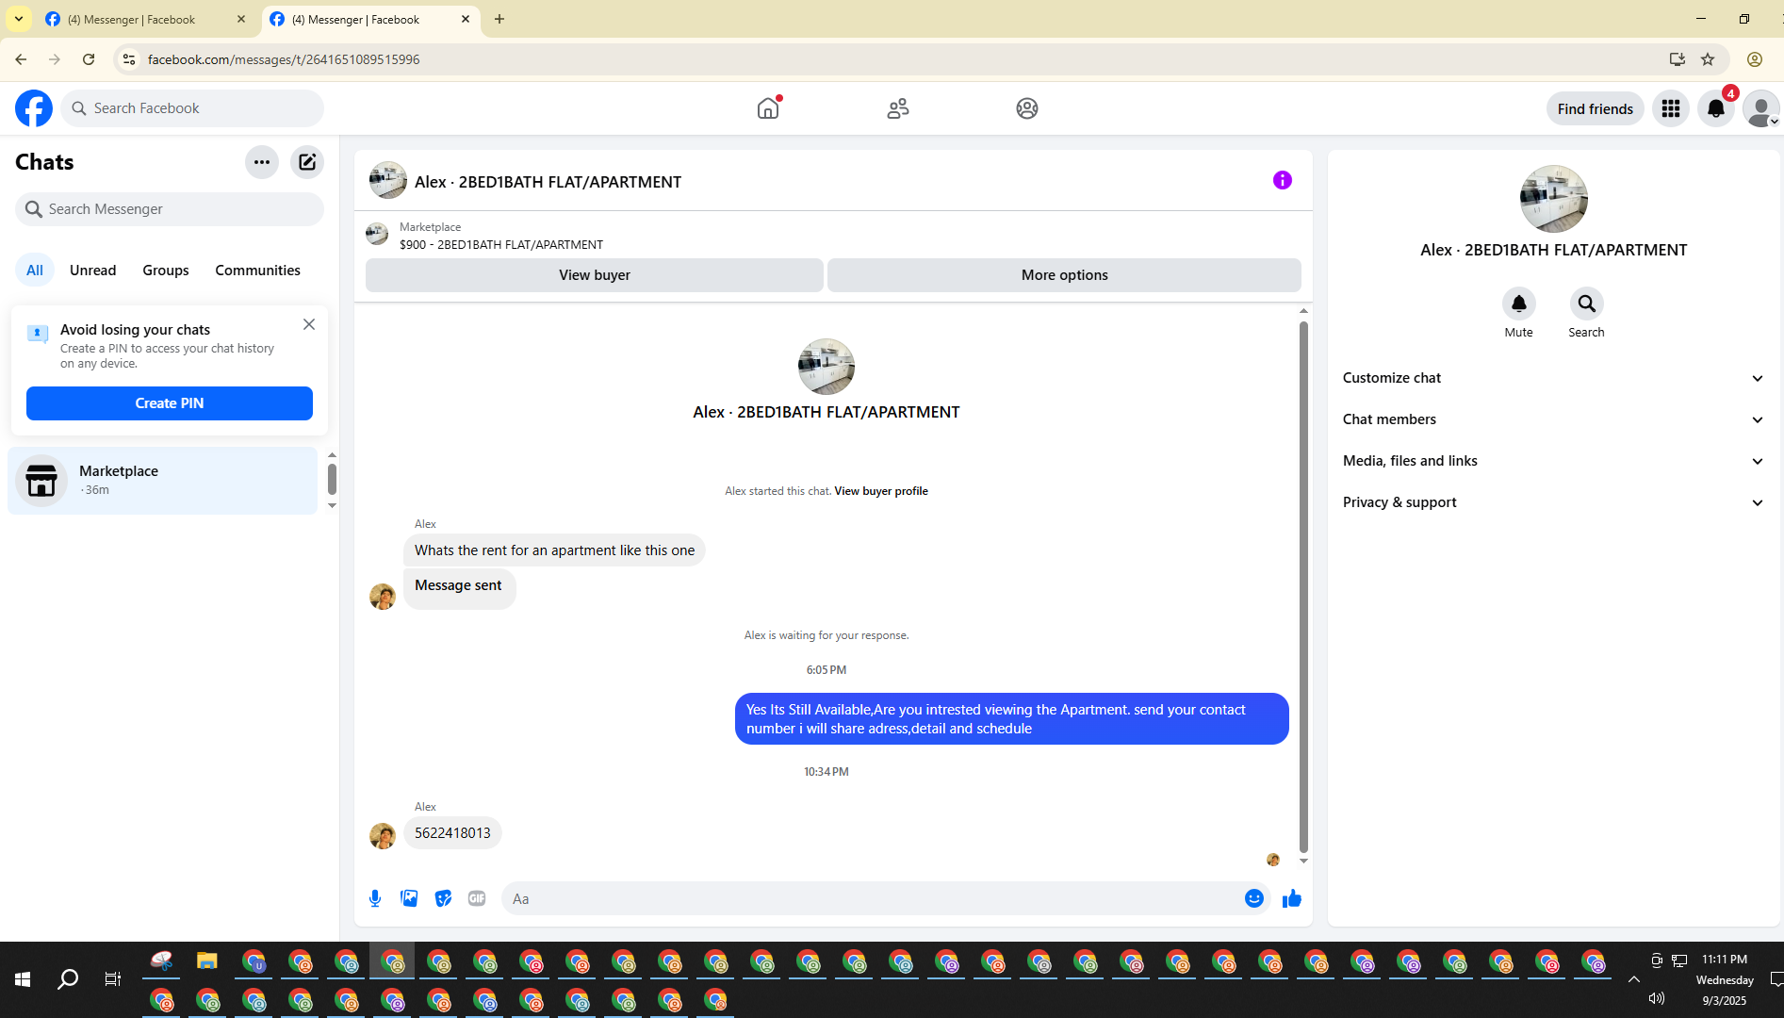Image resolution: width=1784 pixels, height=1018 pixels.
Task: Click the conversation scrollbar thumb
Action: (1303, 586)
